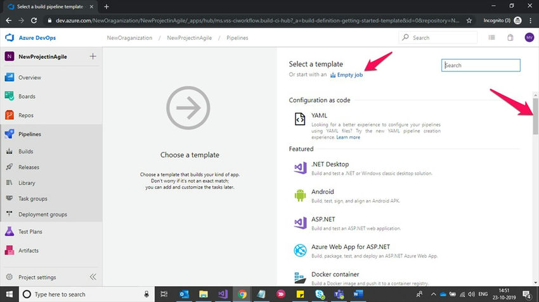The image size is (539, 302).
Task: Click the 'Configuration as code' section label
Action: (x=320, y=100)
